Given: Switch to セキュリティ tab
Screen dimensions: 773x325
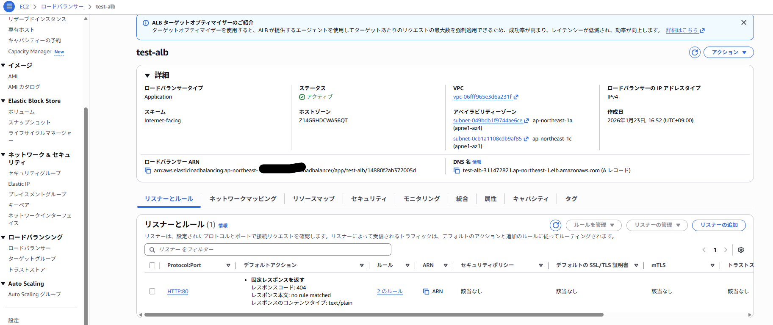Looking at the screenshot, I should (x=368, y=199).
